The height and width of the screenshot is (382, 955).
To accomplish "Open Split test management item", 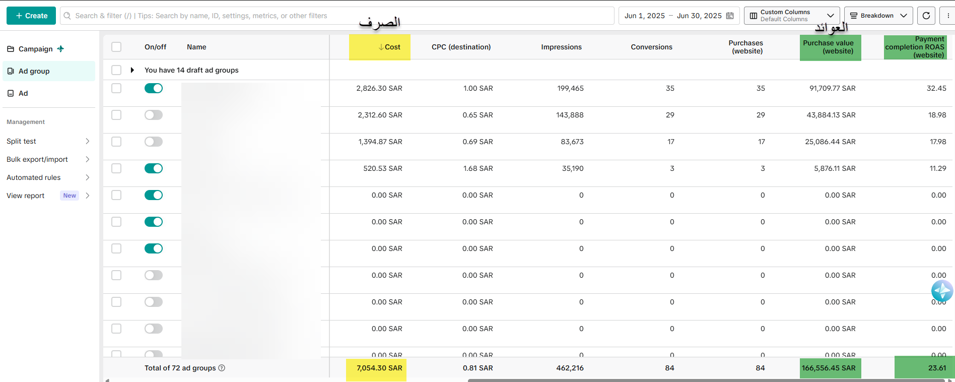I will tap(21, 141).
